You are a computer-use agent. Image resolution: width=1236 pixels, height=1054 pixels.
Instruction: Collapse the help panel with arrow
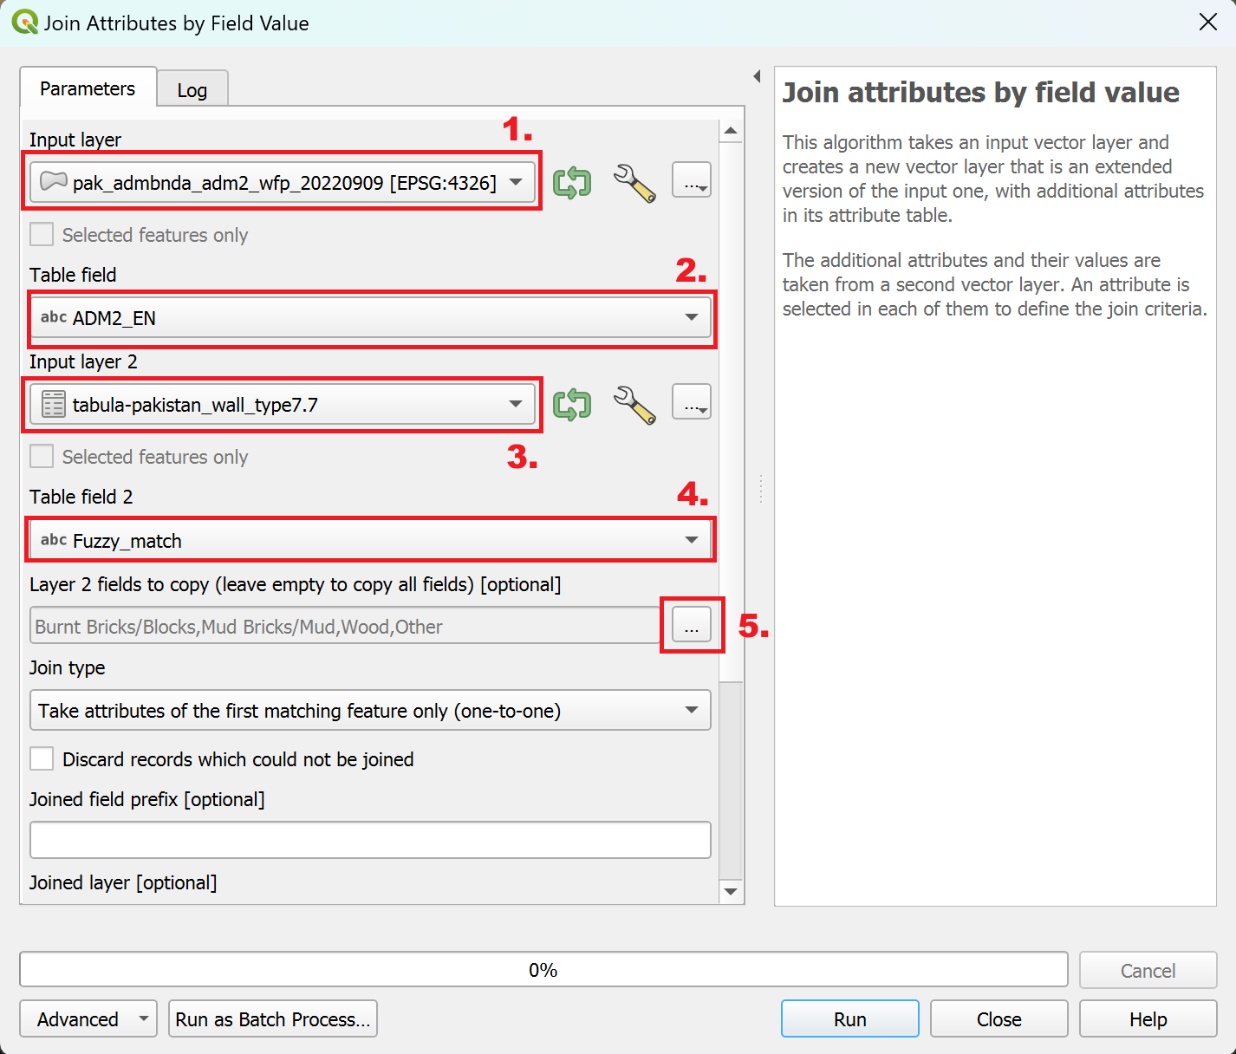pos(757,76)
